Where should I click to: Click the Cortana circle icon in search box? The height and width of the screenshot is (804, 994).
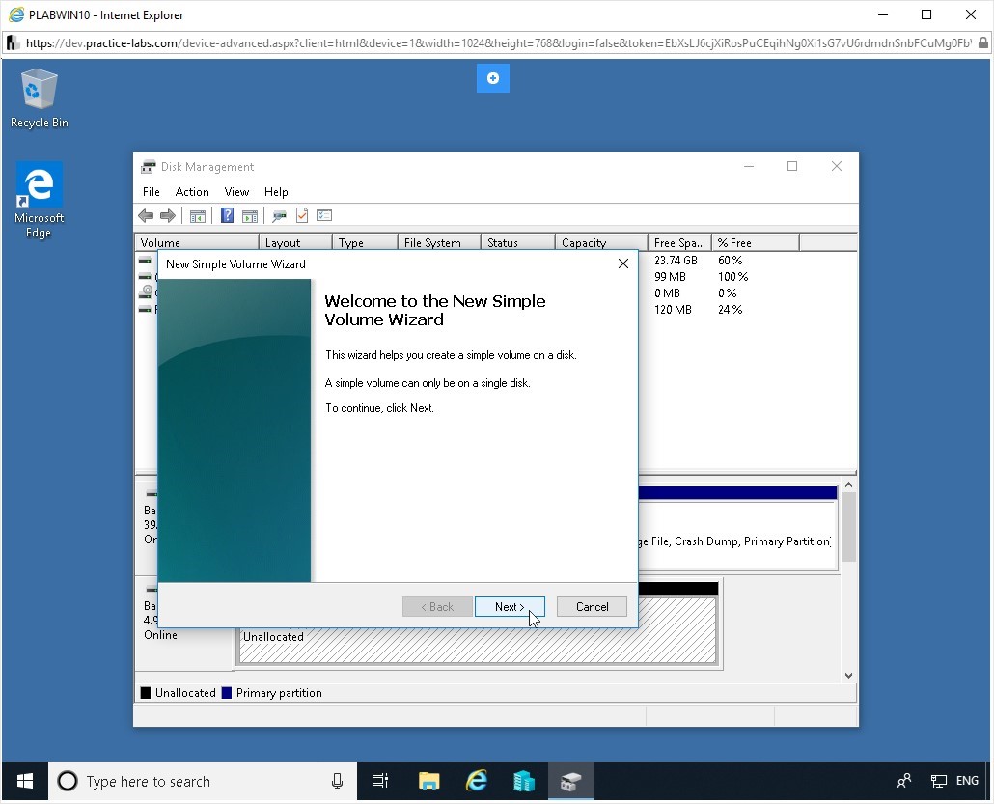coord(68,781)
